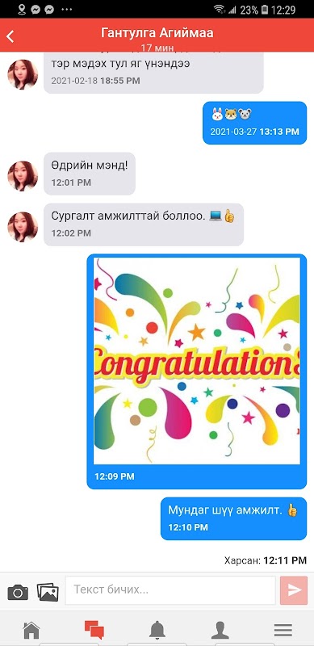This screenshot has width=314, height=646.
Task: Open notifications bell icon
Action: (157, 631)
